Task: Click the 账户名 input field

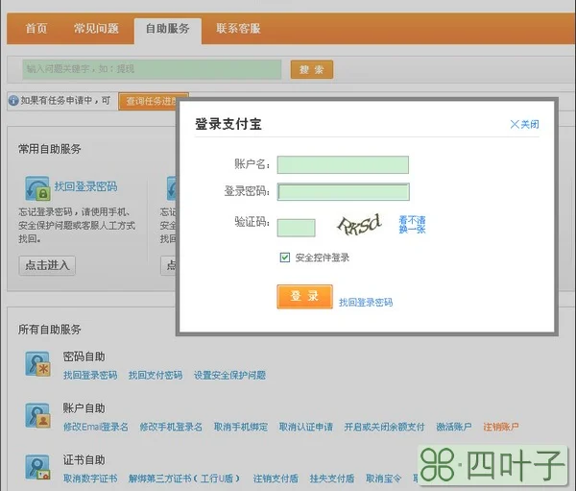Action: point(343,164)
